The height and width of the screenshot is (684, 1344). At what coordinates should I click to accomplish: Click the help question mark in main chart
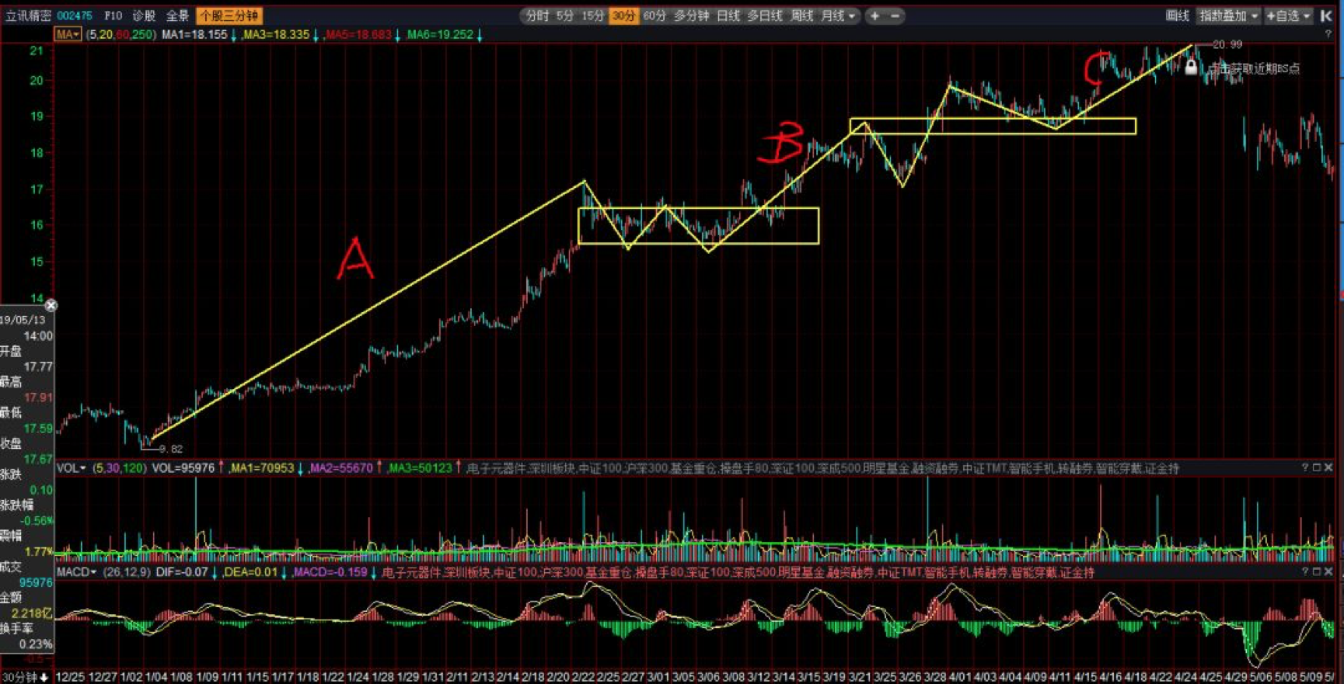pos(1328,34)
